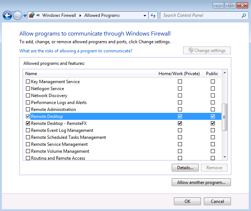Image resolution: width=251 pixels, height=211 pixels.
Task: Uncheck Remote Desktop Home/Work (Private) checkbox
Action: [x=180, y=116]
